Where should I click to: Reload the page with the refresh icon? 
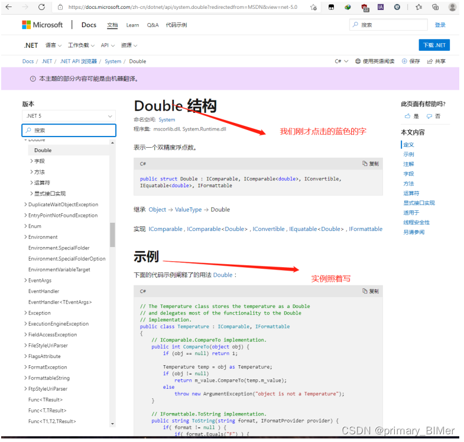tap(42, 7)
